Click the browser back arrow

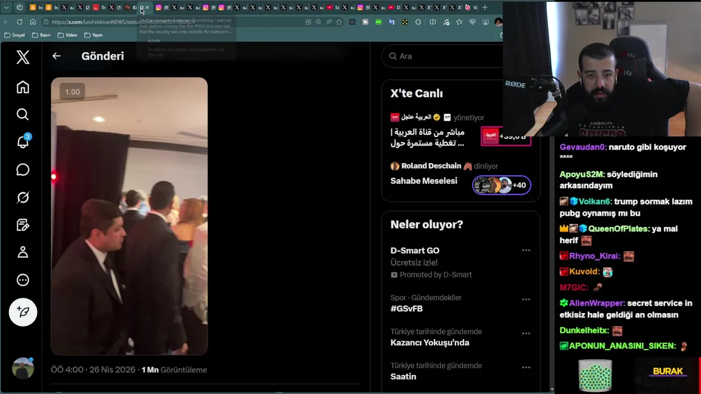pos(6,22)
